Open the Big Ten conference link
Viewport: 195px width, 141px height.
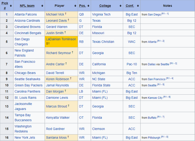tap(132, 73)
